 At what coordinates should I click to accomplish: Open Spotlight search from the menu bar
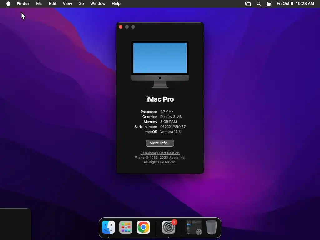pyautogui.click(x=259, y=4)
